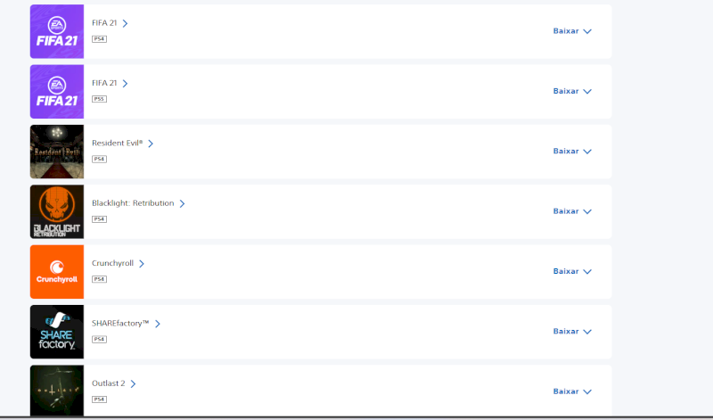Click the PS4 badge under the first FIFA 21
Image resolution: width=713 pixels, height=420 pixels.
pyautogui.click(x=99, y=39)
